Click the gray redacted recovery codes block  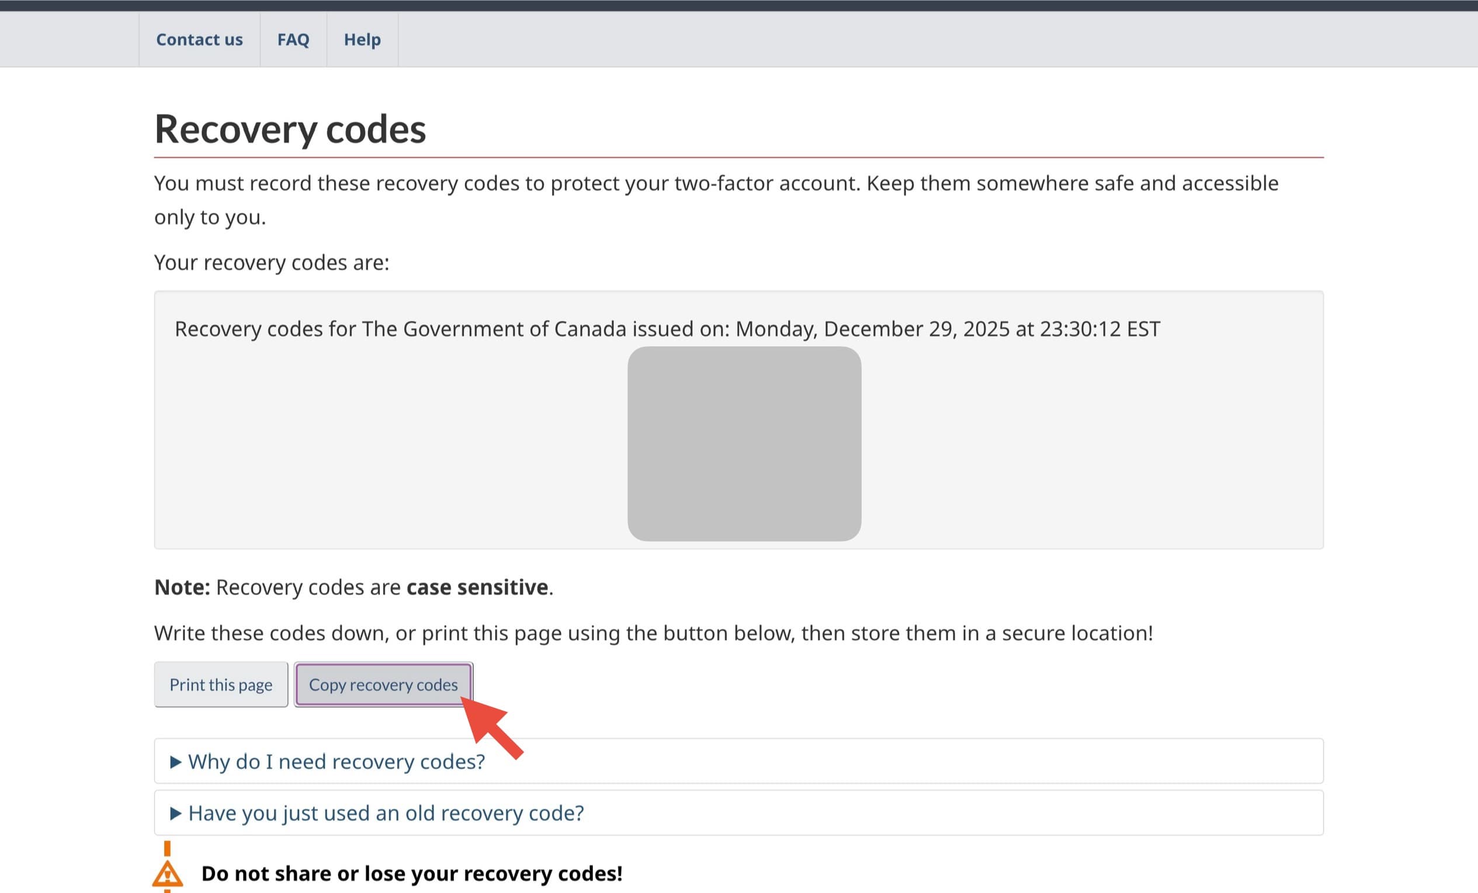coord(744,444)
